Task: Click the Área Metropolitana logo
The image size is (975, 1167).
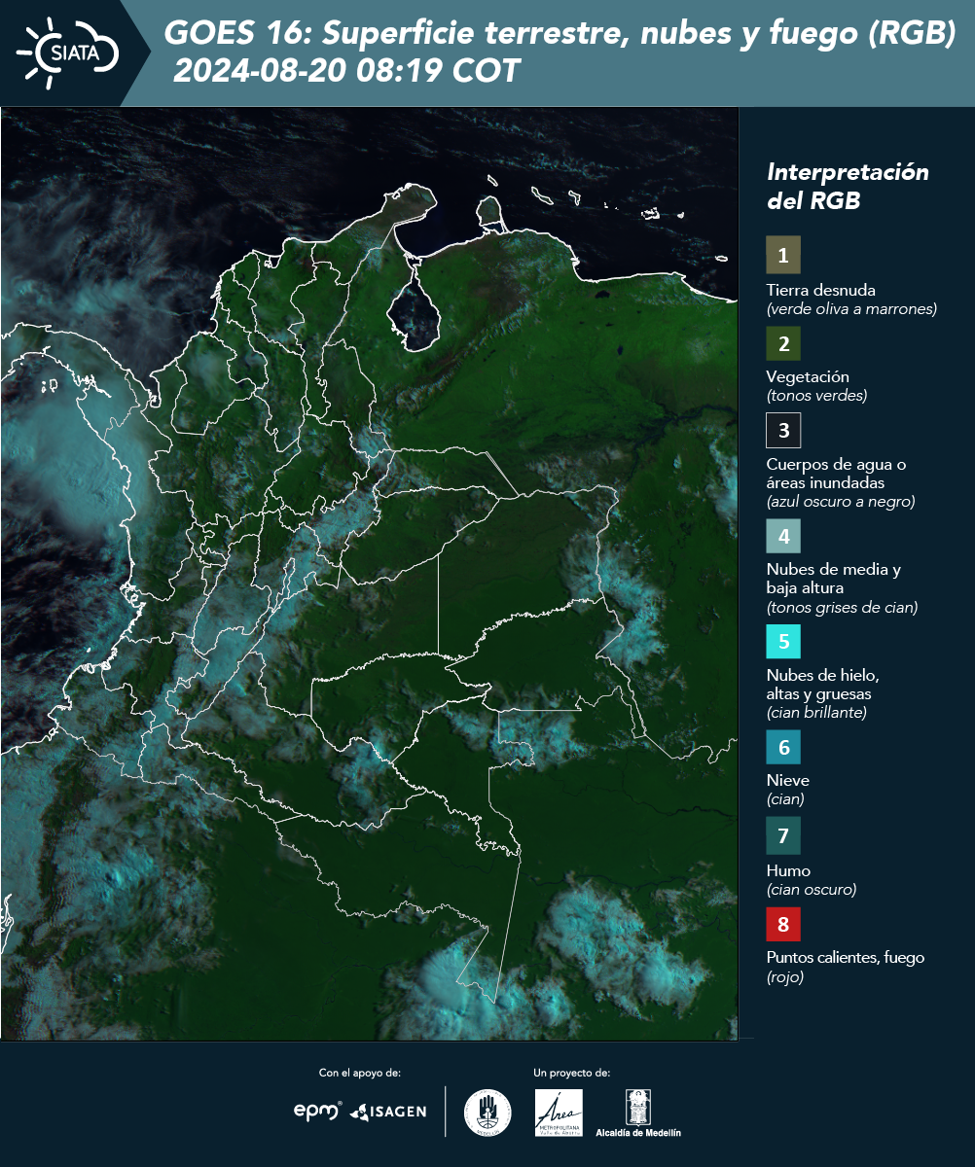Action: (560, 1113)
